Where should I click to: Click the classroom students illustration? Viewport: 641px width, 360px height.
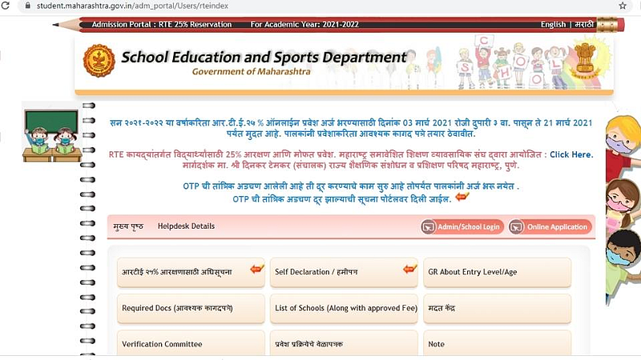click(52, 135)
